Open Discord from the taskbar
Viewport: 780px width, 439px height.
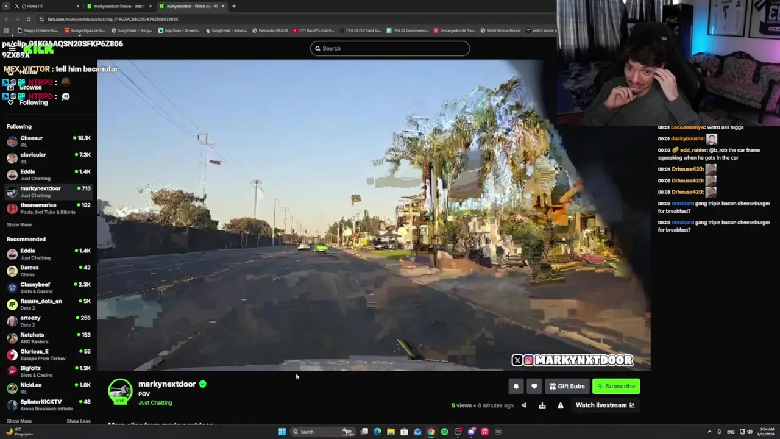point(471,432)
